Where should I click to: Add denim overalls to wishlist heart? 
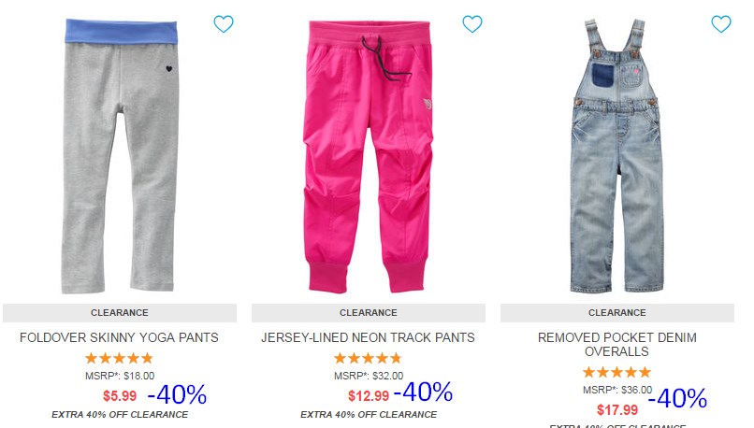click(721, 23)
